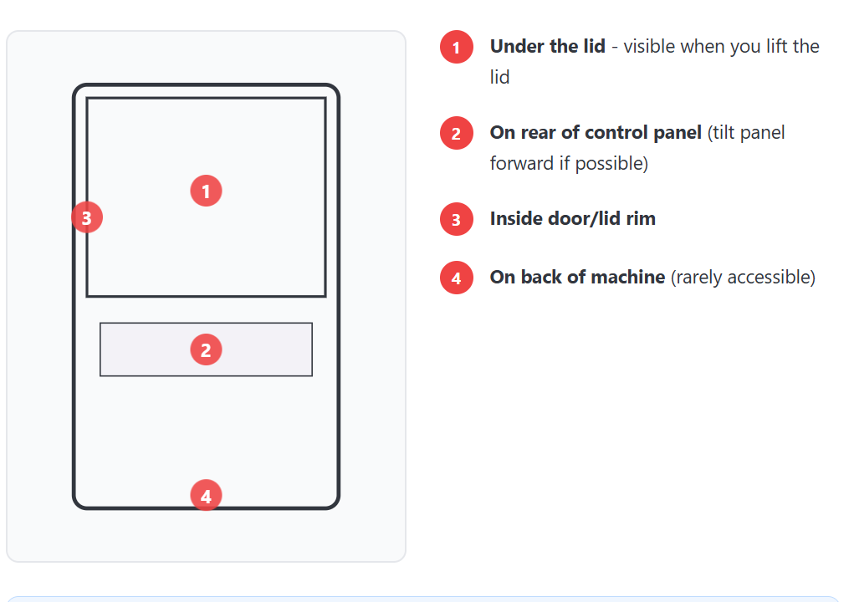This screenshot has height=602, width=854.
Task: Click the "Under the lid" bold label
Action: 547,46
